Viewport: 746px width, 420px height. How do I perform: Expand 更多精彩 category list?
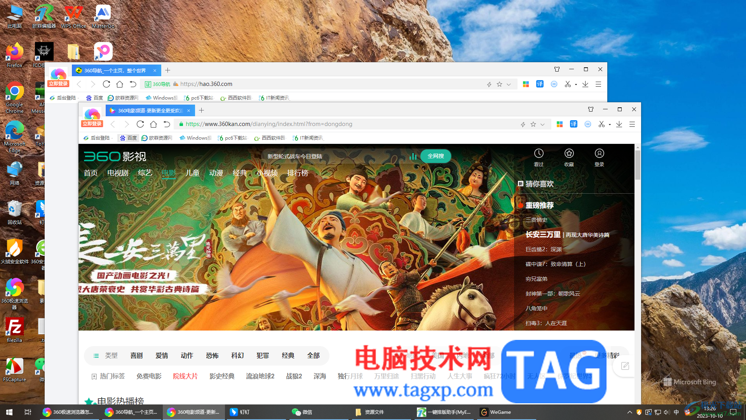click(x=608, y=355)
